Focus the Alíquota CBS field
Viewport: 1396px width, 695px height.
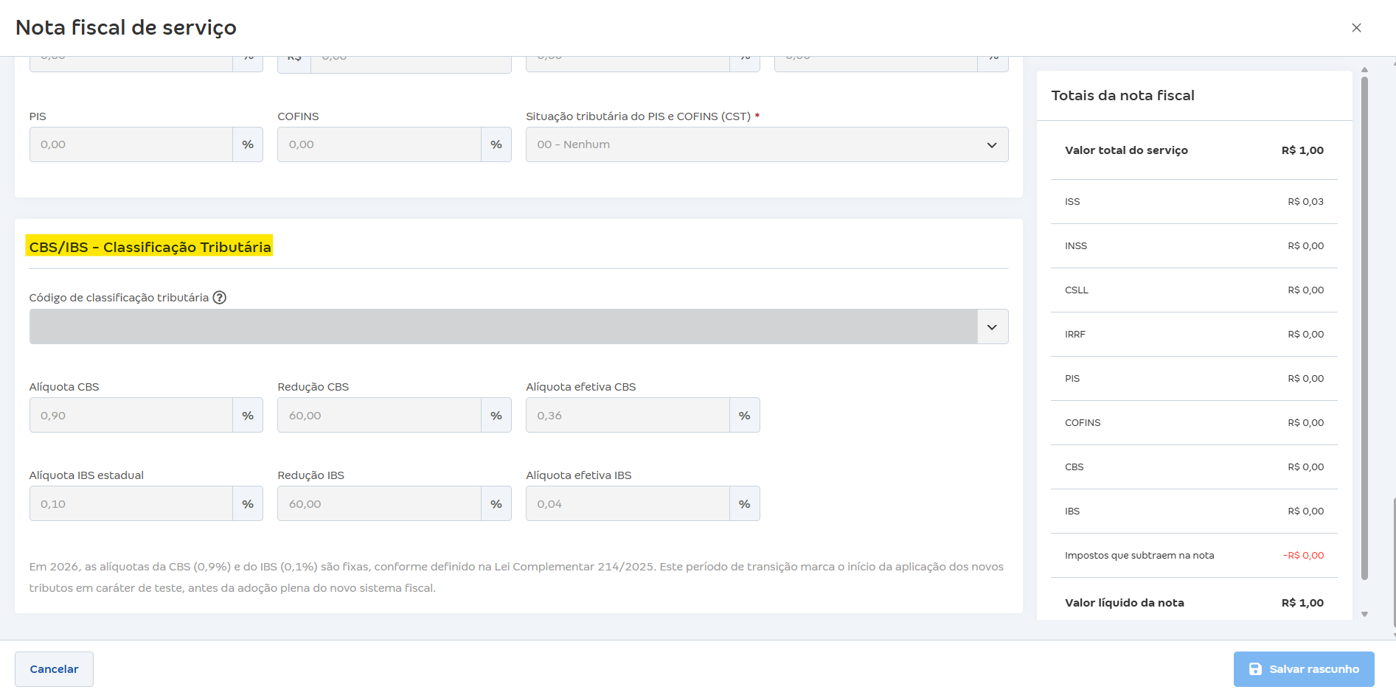tap(131, 416)
